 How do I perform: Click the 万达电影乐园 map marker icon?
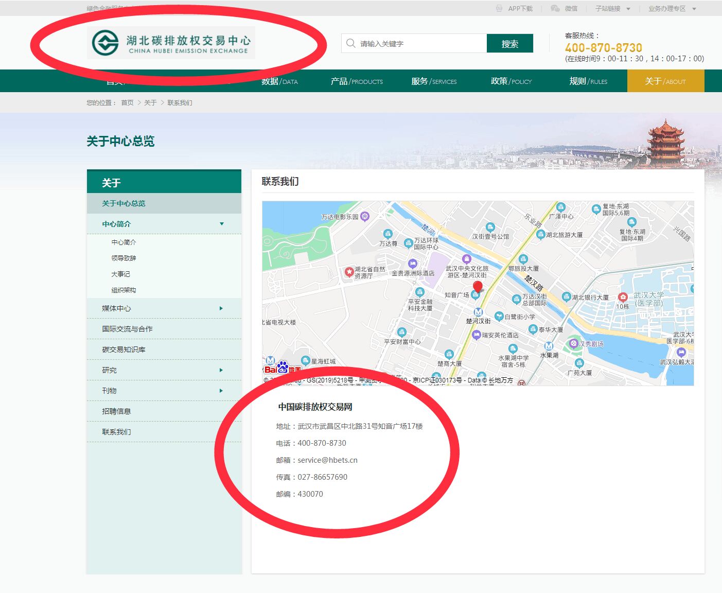[365, 216]
